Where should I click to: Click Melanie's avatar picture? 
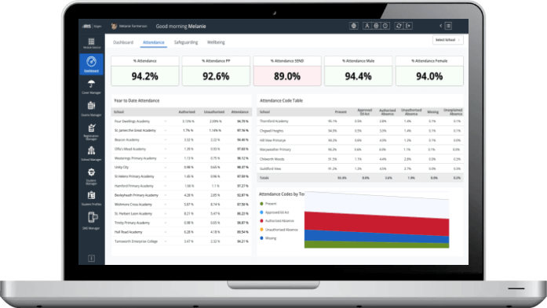114,26
